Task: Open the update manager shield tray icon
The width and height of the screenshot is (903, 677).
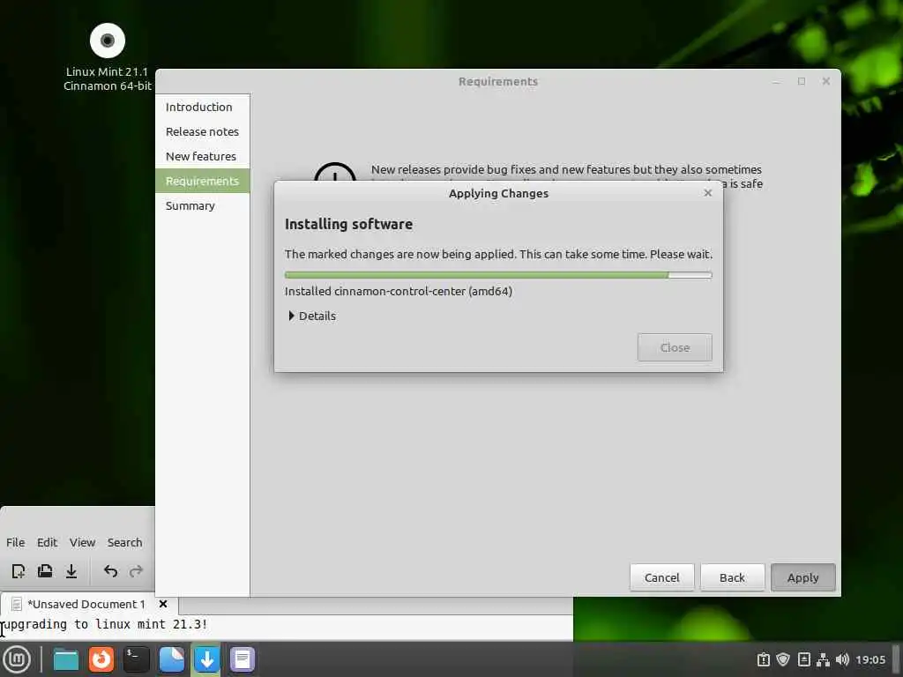Action: [783, 659]
